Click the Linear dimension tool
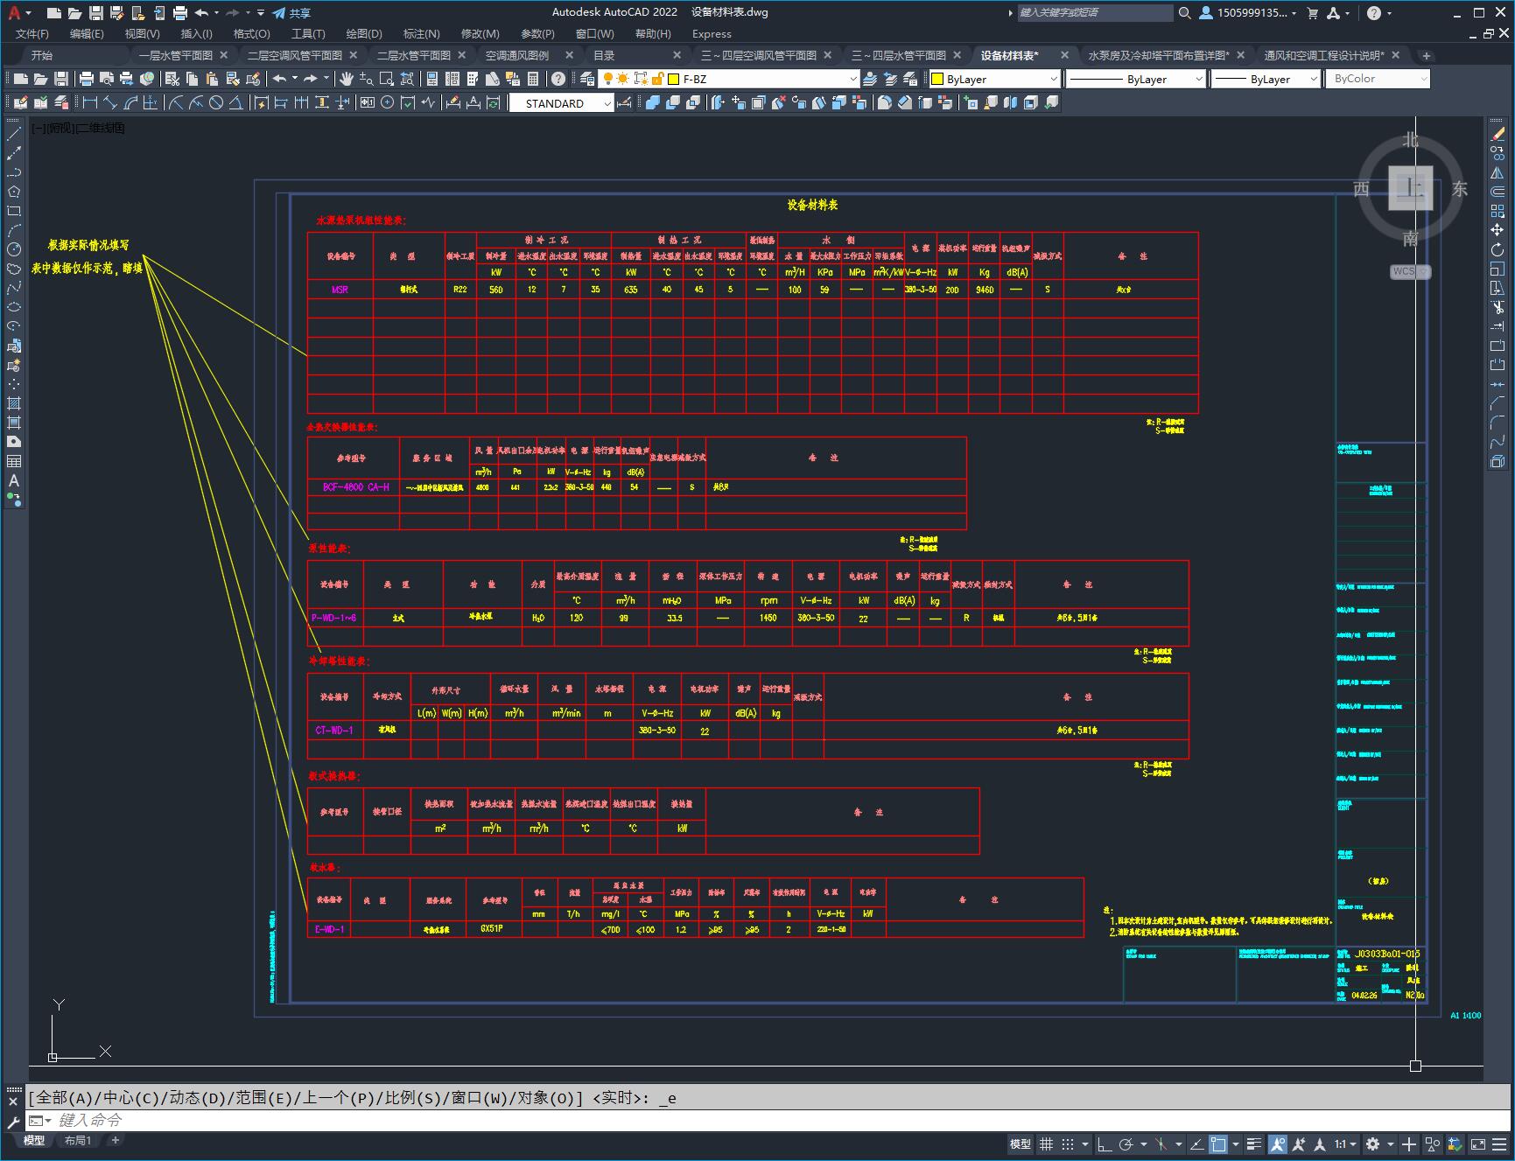The width and height of the screenshot is (1515, 1161). point(89,102)
